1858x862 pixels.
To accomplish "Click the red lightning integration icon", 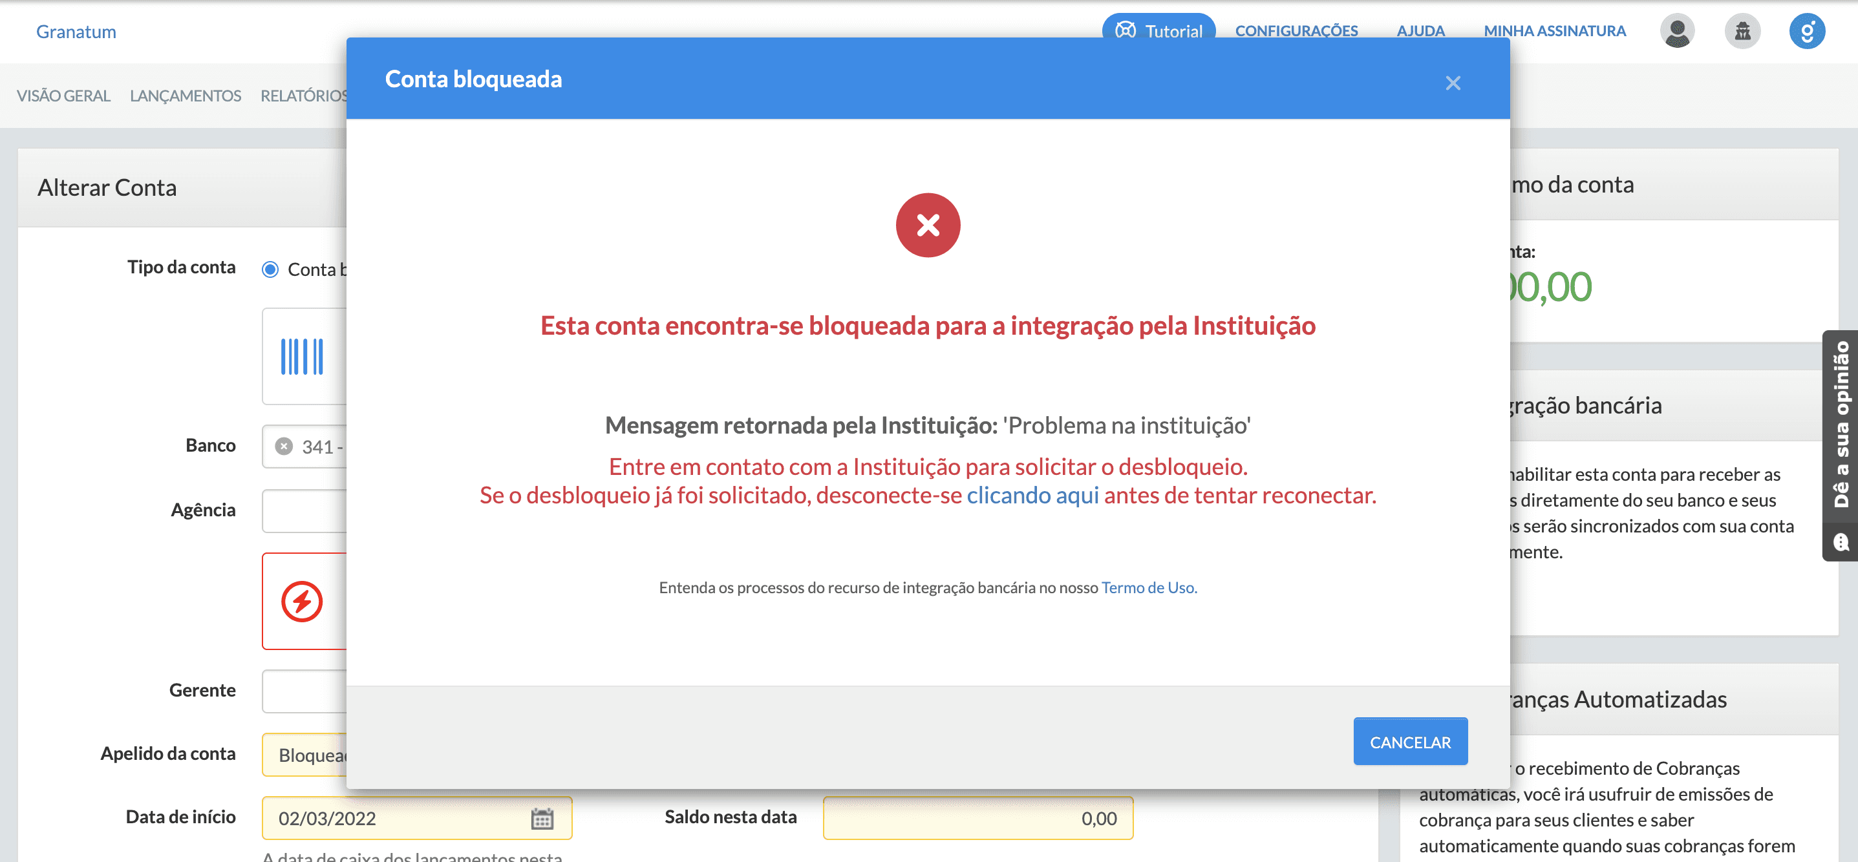I will (303, 600).
